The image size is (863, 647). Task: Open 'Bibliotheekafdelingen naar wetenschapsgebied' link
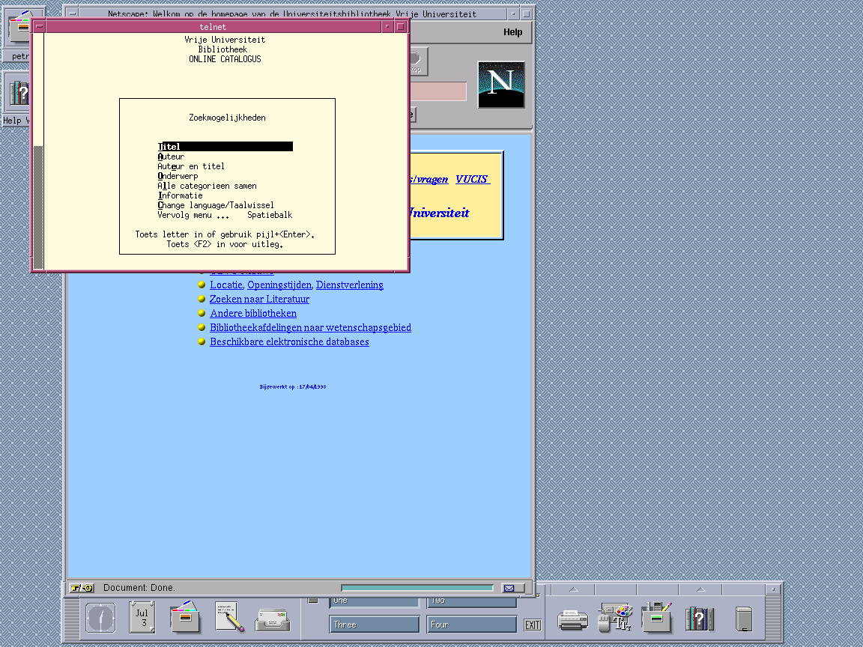pyautogui.click(x=310, y=328)
